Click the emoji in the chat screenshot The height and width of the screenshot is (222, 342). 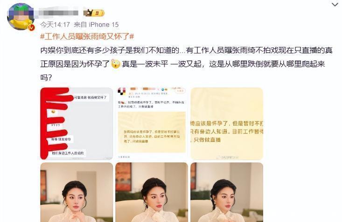53,112
